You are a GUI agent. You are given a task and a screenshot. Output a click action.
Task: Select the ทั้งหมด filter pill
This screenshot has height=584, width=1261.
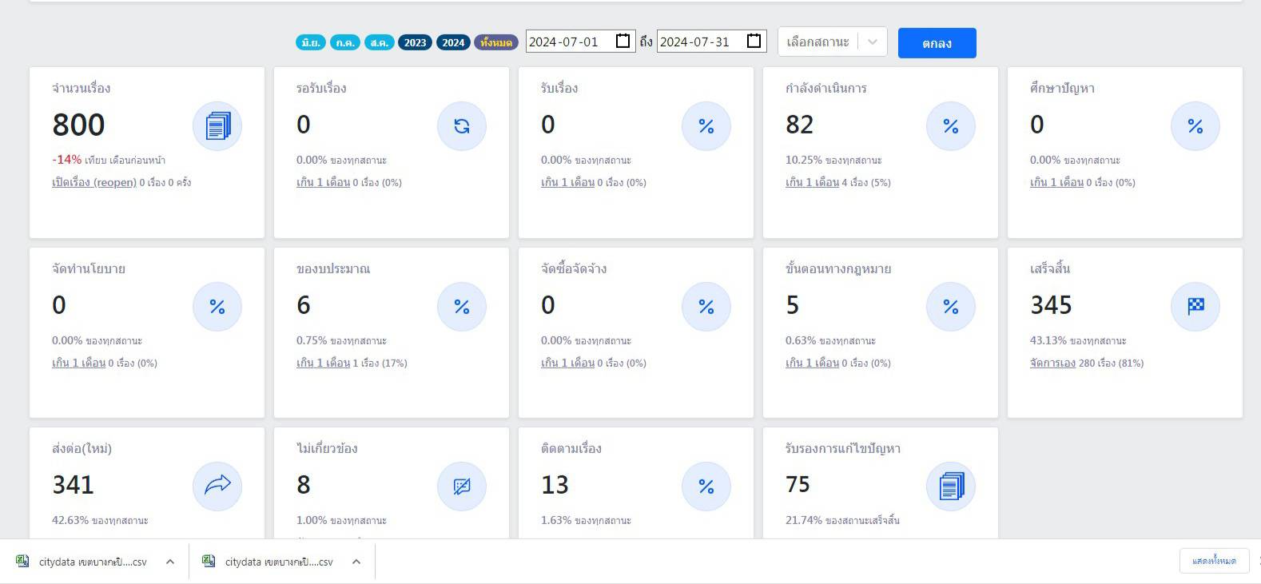coord(496,42)
